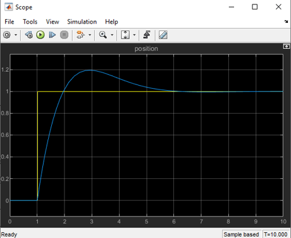291x238 pixels.
Task: Open the View menu
Action: tap(53, 22)
